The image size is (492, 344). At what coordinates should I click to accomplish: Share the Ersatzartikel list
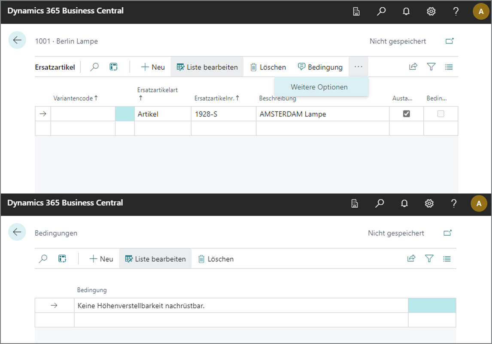pyautogui.click(x=413, y=67)
